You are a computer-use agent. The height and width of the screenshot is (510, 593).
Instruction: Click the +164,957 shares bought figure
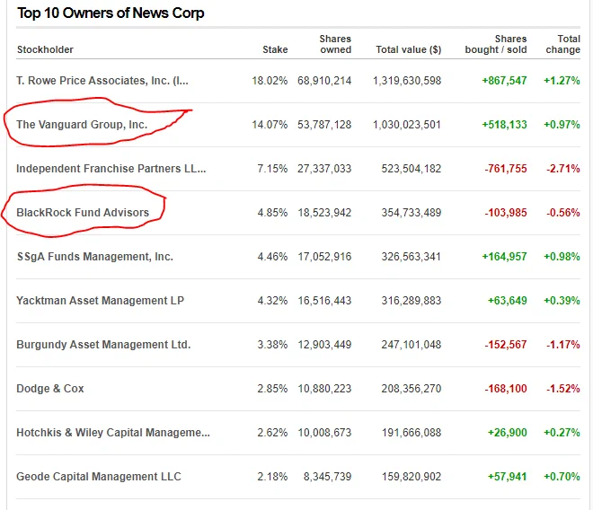tap(504, 257)
